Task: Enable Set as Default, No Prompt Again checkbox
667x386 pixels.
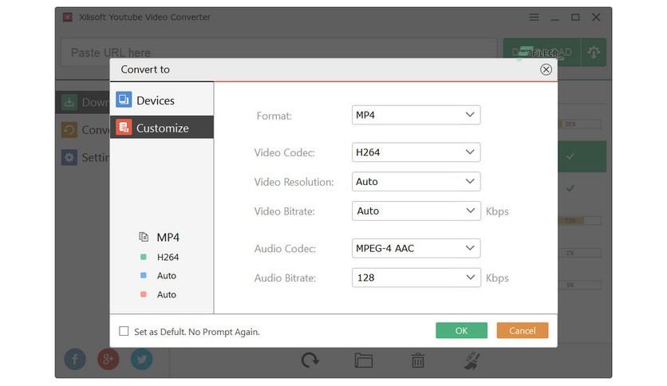Action: coord(124,331)
